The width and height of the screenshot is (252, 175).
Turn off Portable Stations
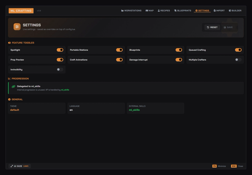pyautogui.click(x=119, y=50)
